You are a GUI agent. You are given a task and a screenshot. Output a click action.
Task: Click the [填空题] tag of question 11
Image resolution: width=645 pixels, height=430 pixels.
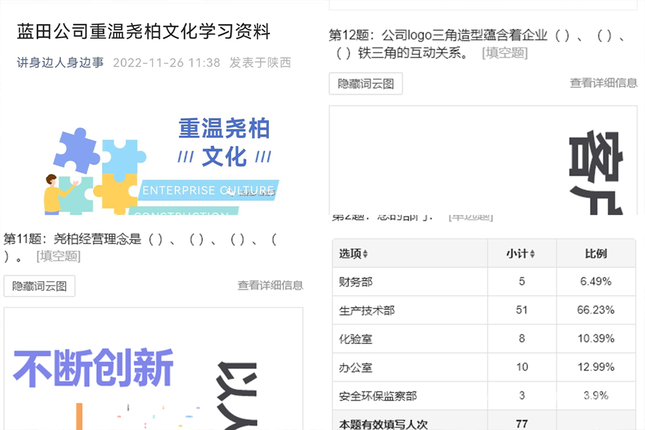click(x=58, y=256)
